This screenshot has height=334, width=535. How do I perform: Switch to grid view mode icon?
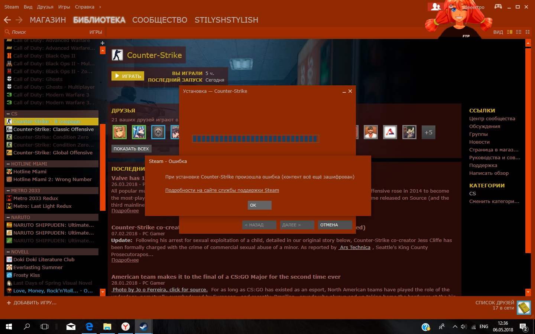[x=527, y=32]
